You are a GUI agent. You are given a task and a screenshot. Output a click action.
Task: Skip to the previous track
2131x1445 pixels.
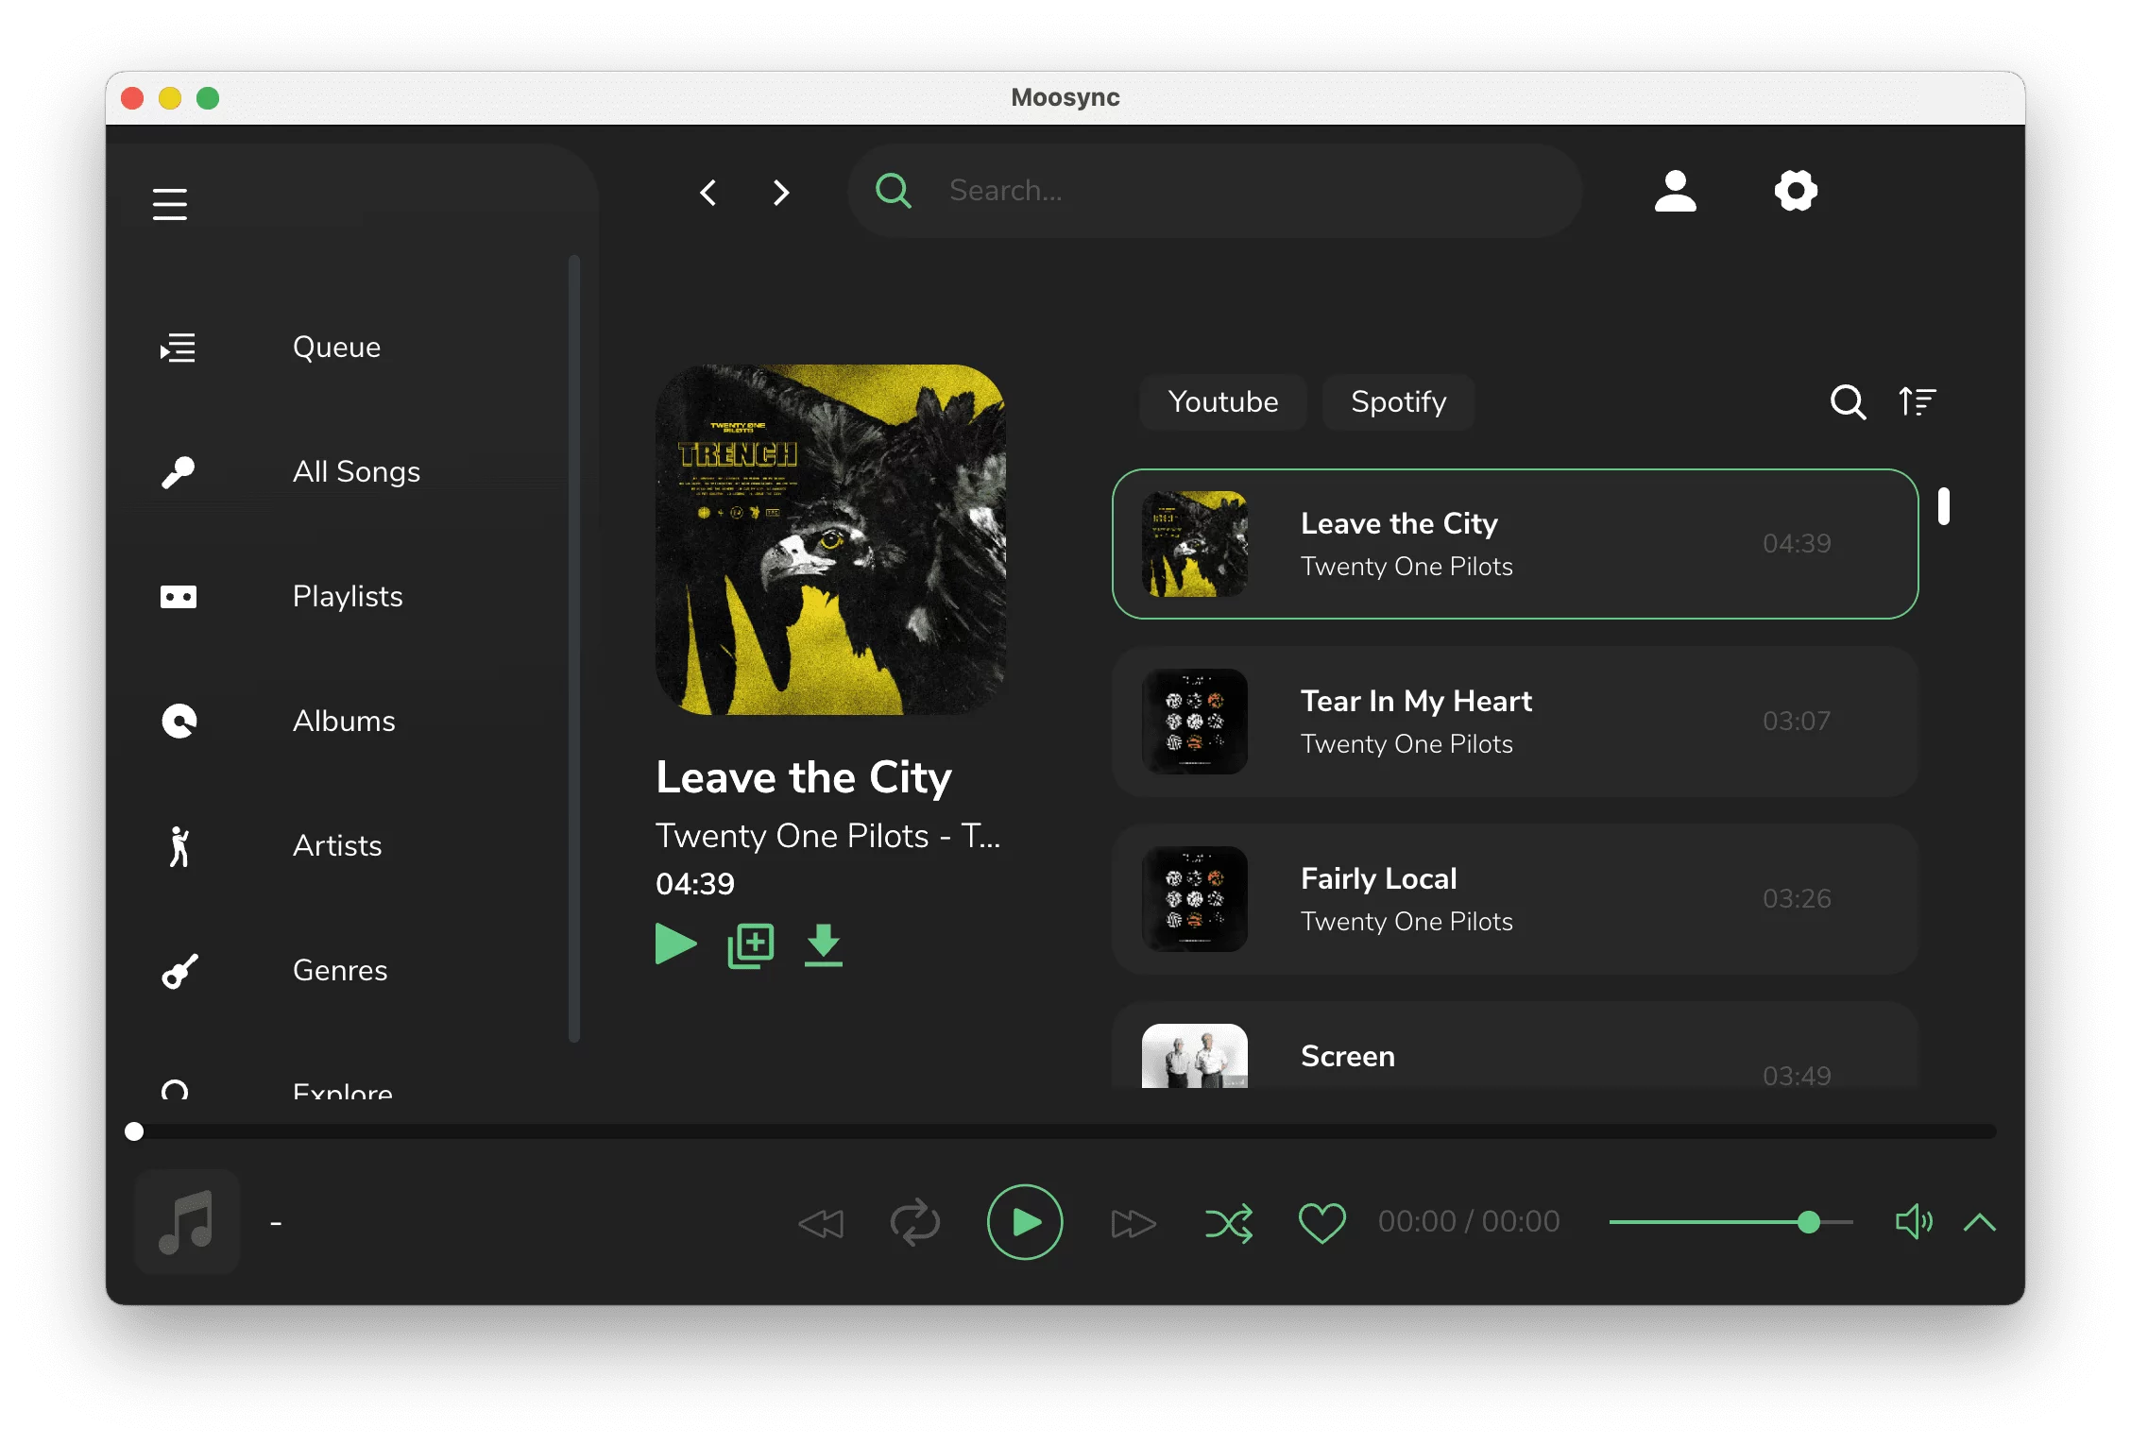click(x=821, y=1223)
